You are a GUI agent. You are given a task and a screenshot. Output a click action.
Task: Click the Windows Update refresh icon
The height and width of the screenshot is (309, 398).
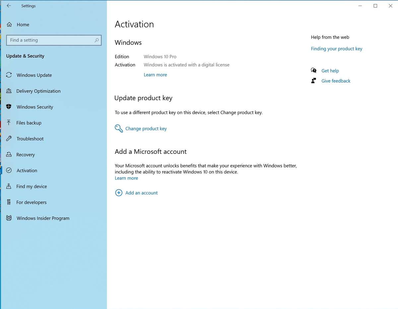pyautogui.click(x=9, y=75)
